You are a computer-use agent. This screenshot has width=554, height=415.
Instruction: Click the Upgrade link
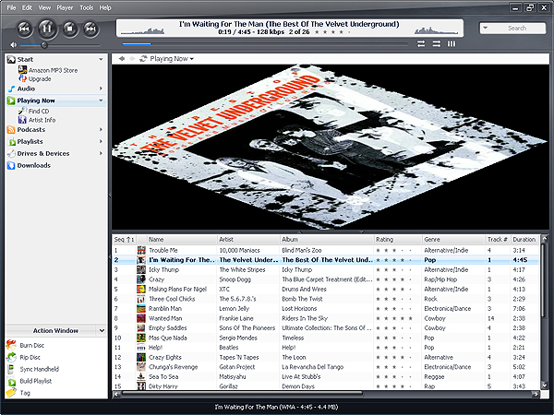(40, 78)
